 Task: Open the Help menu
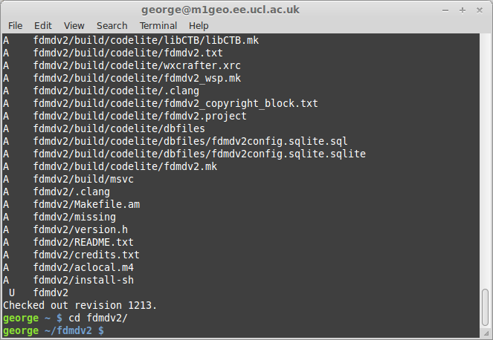pos(199,25)
